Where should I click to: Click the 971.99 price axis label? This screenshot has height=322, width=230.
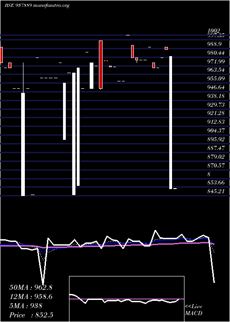[x=216, y=61]
